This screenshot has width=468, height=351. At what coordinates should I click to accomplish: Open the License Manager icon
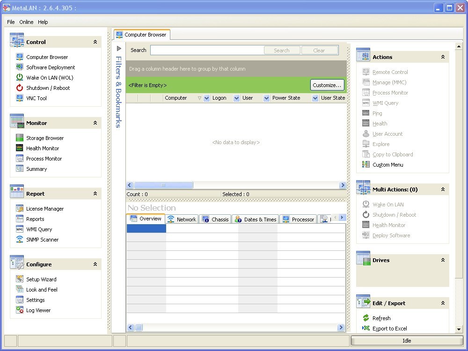point(20,209)
